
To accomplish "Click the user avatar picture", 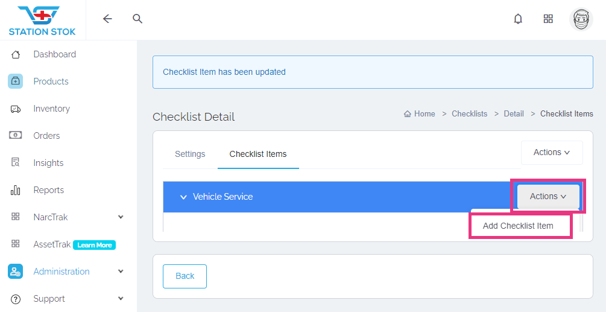I will click(x=581, y=19).
